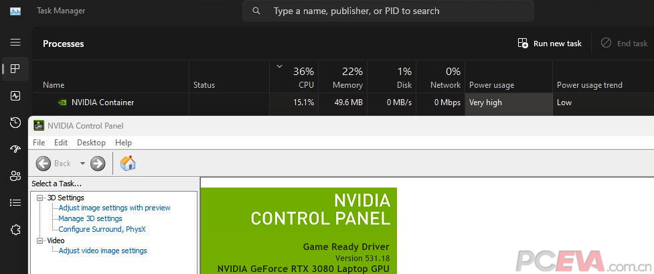Open Configure Surround, PhysX link
This screenshot has height=274, width=654.
point(102,229)
